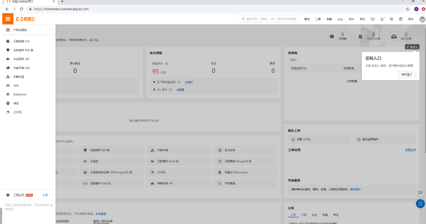Click the 账号 tag under 资源组
The height and width of the screenshot is (224, 426).
pyautogui.click(x=293, y=60)
